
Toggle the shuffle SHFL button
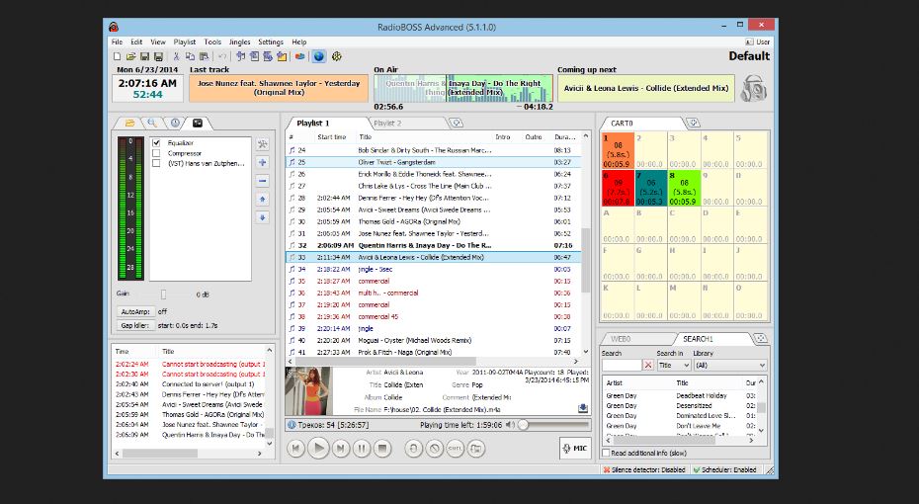455,449
